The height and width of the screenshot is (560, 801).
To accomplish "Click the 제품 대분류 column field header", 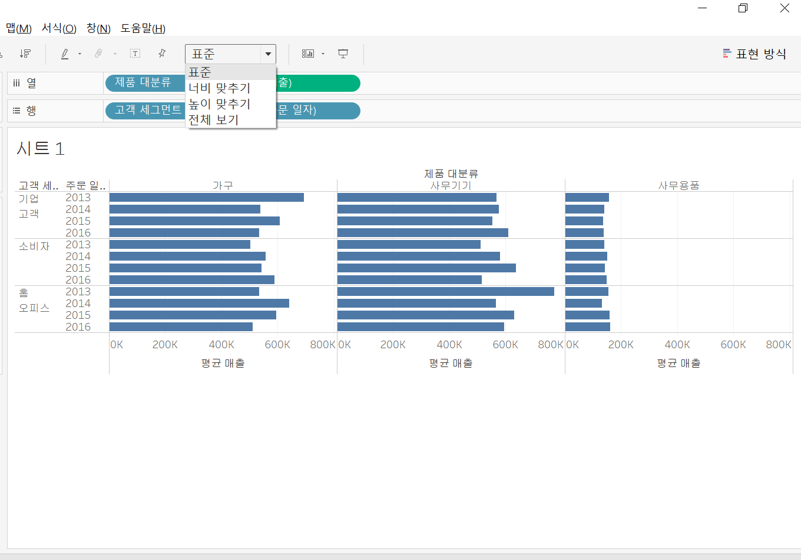I will (x=451, y=174).
